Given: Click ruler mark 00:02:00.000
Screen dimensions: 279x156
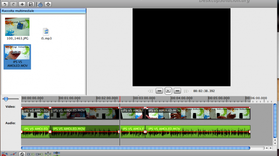Looking at the screenshot, I should [107, 98].
